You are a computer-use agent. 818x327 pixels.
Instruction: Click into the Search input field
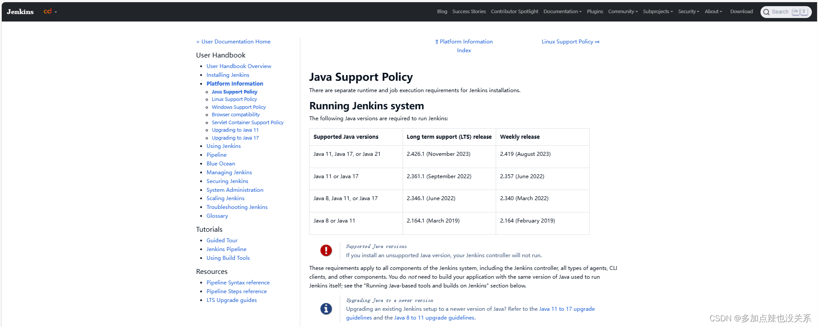coord(780,12)
